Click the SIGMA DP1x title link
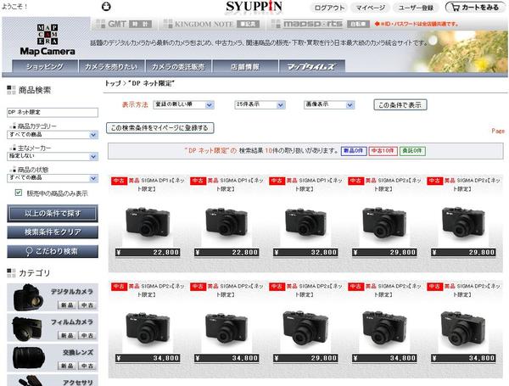The image size is (509, 386). tap(318, 184)
